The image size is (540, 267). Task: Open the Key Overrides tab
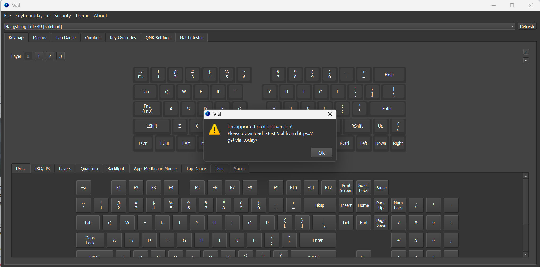123,38
